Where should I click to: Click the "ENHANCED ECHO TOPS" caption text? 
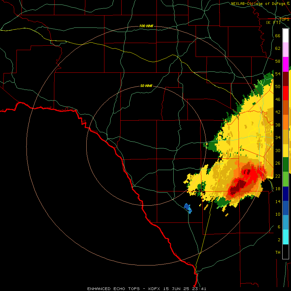point(113,289)
